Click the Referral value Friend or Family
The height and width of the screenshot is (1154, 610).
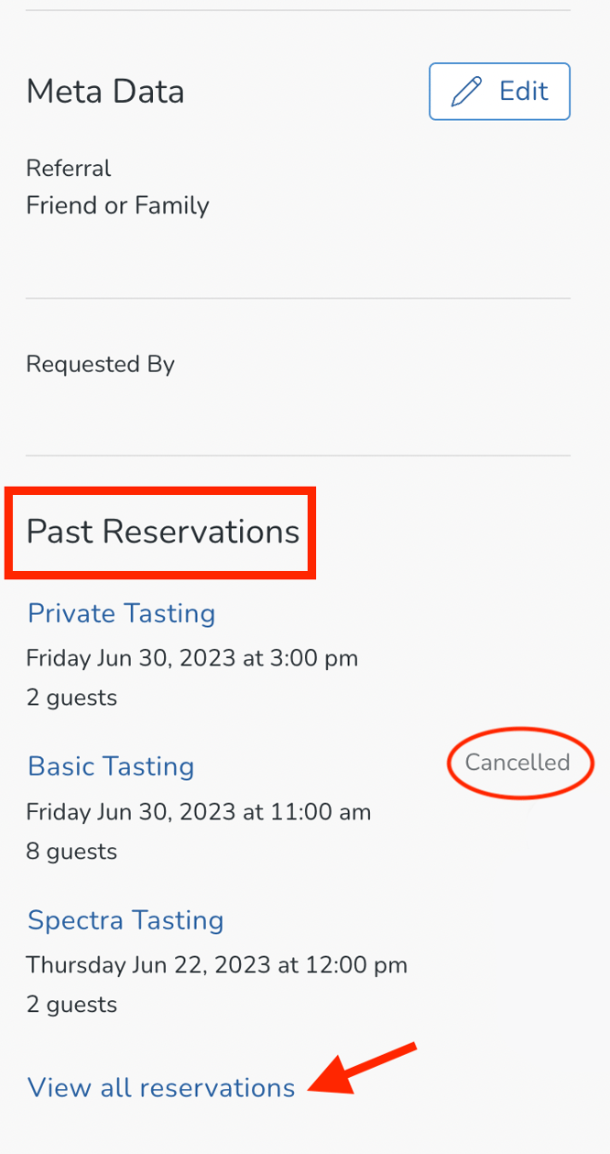click(x=117, y=205)
